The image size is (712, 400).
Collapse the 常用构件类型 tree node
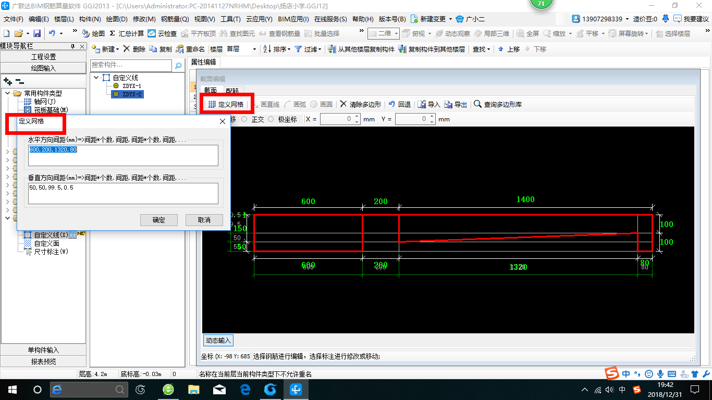pyautogui.click(x=7, y=93)
